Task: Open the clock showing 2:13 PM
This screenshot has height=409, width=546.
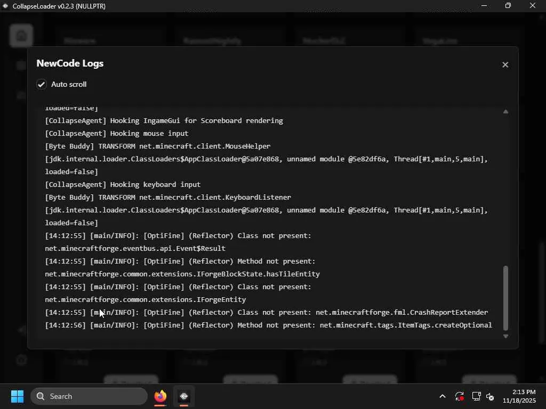Action: pyautogui.click(x=519, y=396)
